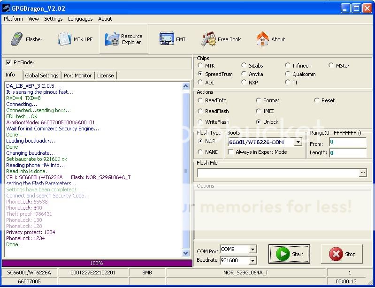Select NOR flash type

[200, 141]
